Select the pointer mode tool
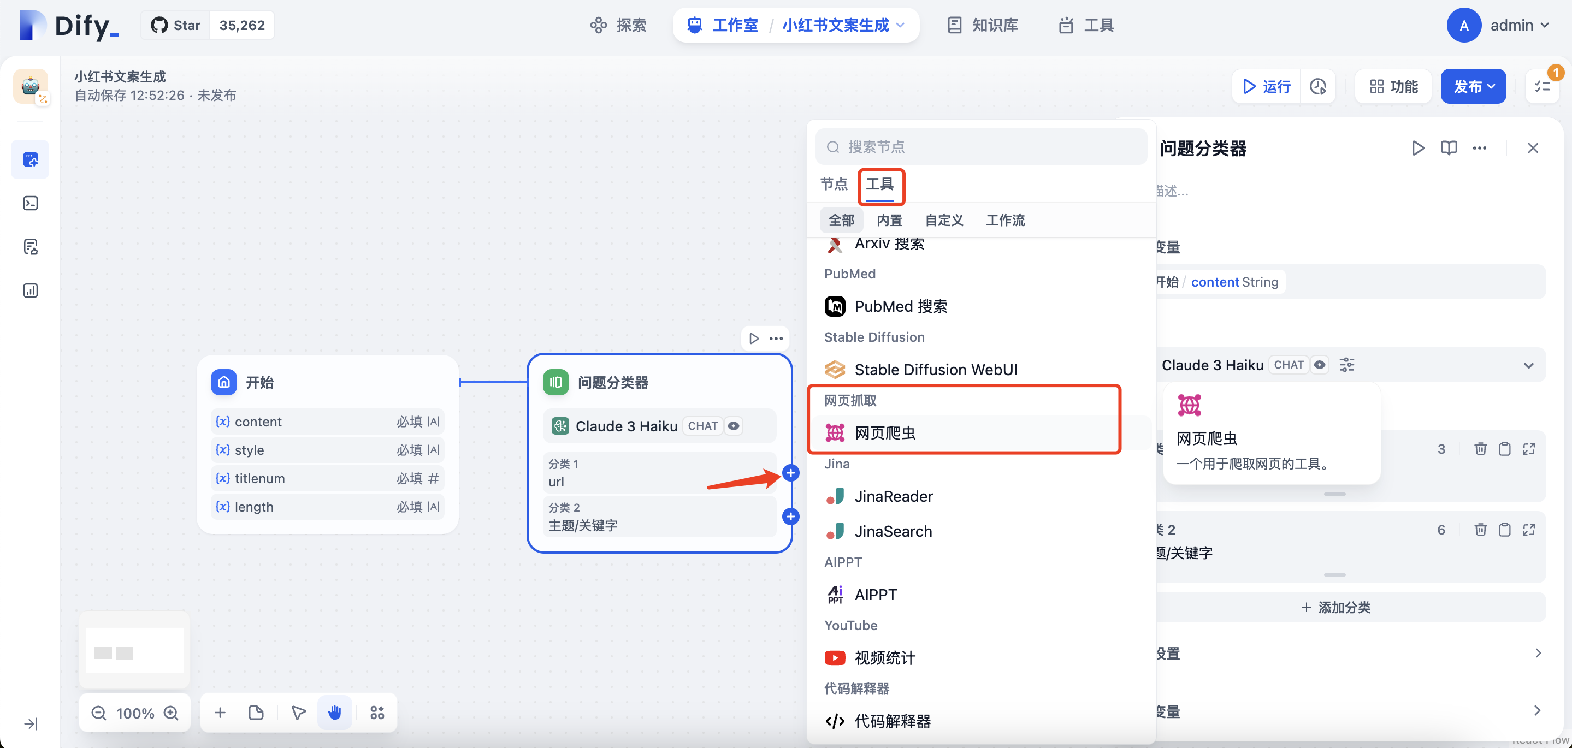 click(298, 712)
